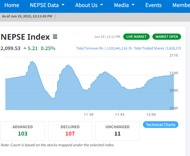Click the green up-arrow change indicator
The width and height of the screenshot is (190, 156).
click(25, 49)
